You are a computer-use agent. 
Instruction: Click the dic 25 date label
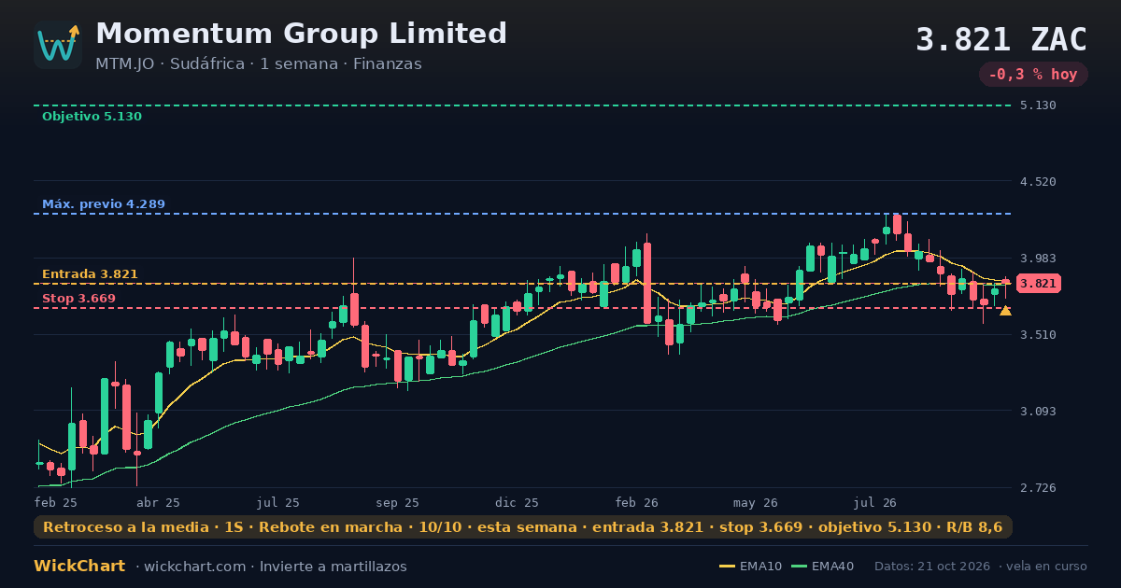pyautogui.click(x=518, y=502)
